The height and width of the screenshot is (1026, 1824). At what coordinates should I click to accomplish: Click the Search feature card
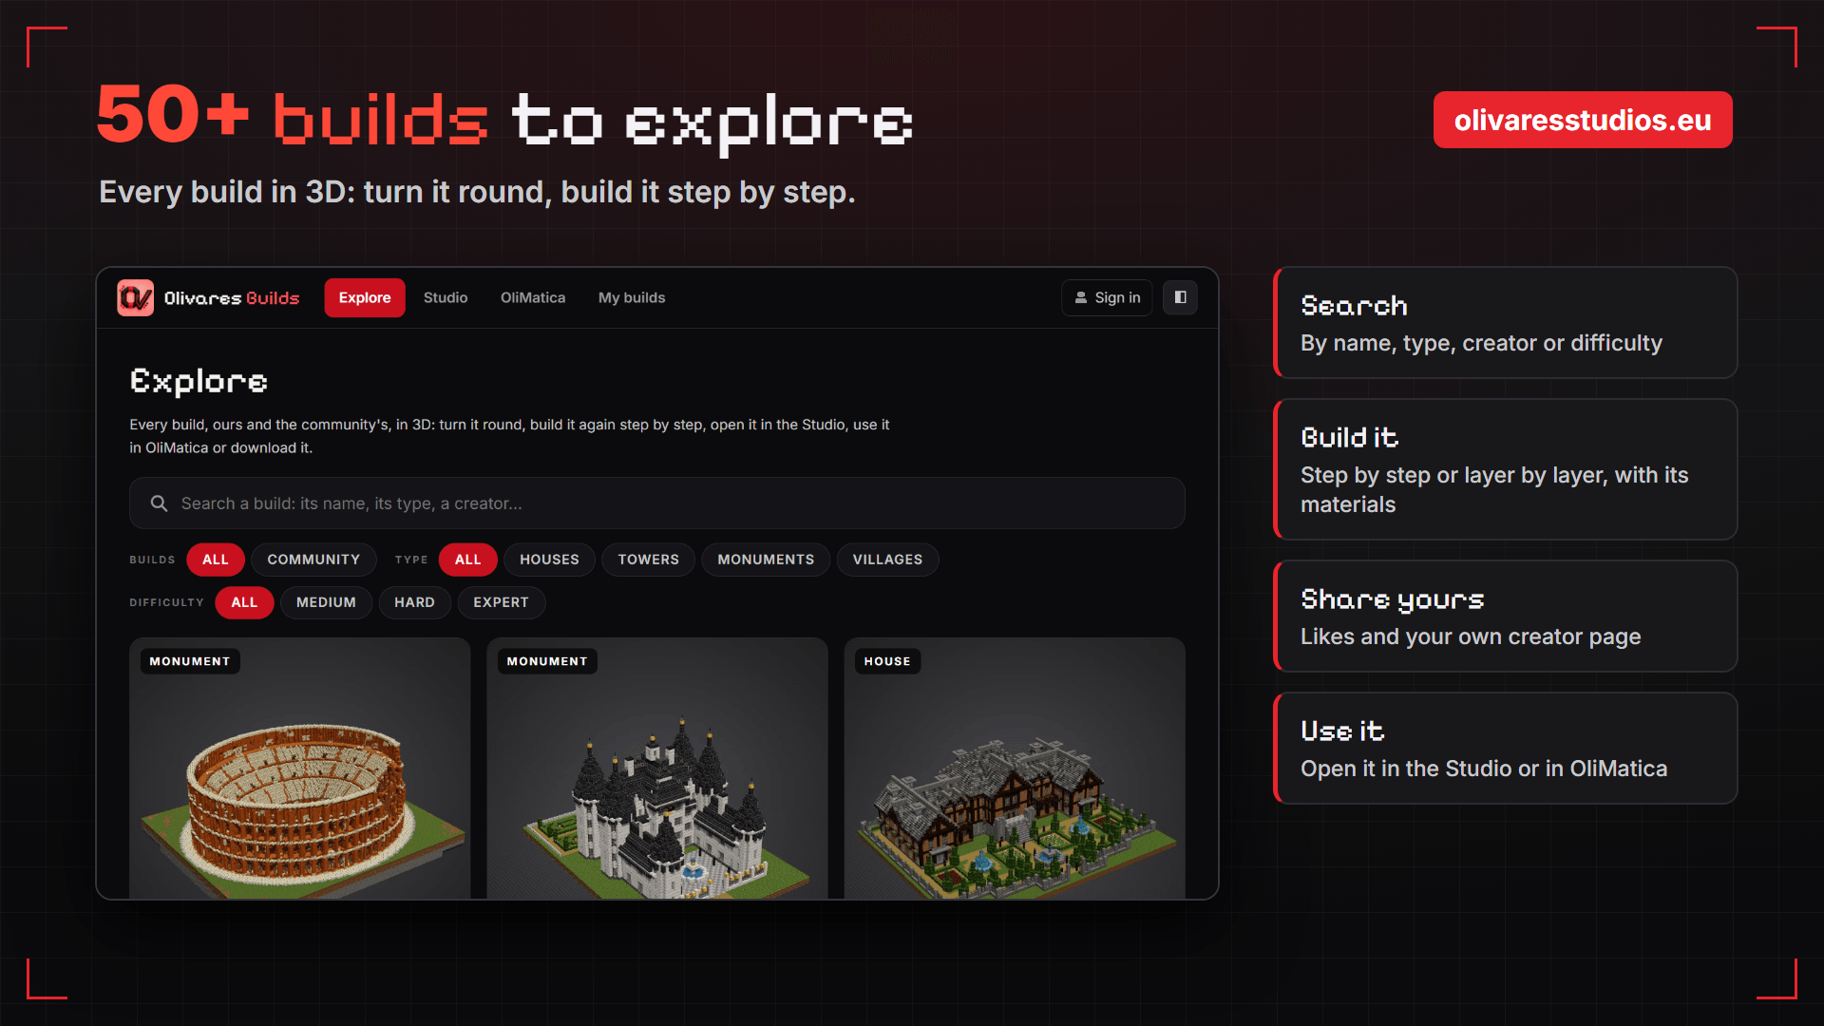pyautogui.click(x=1506, y=323)
